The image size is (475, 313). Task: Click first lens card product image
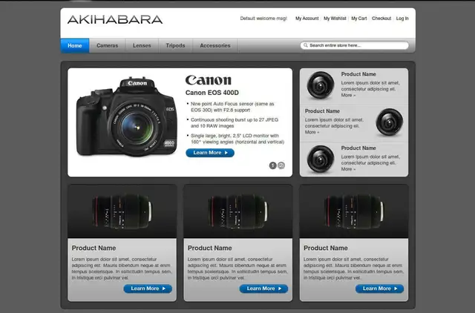click(122, 211)
